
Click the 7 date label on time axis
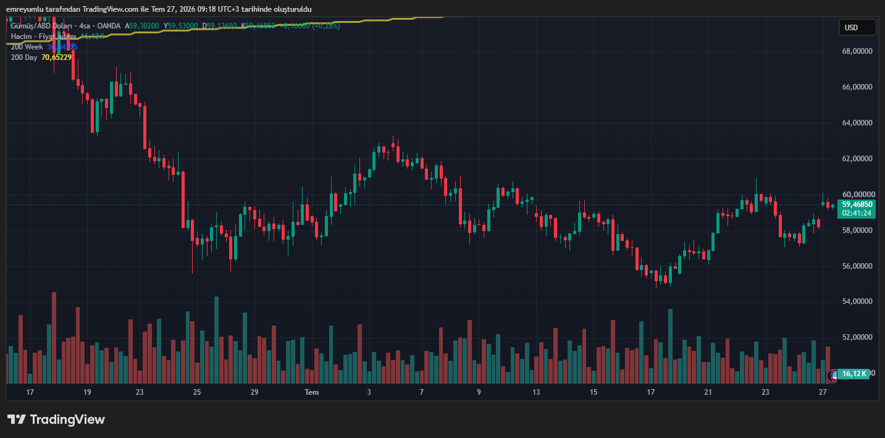pyautogui.click(x=421, y=392)
